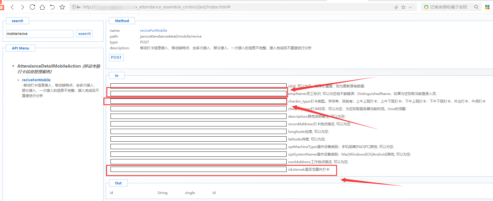Bookmark page with the toolbar star icon
Screen dimensions: 493x201
point(62,7)
